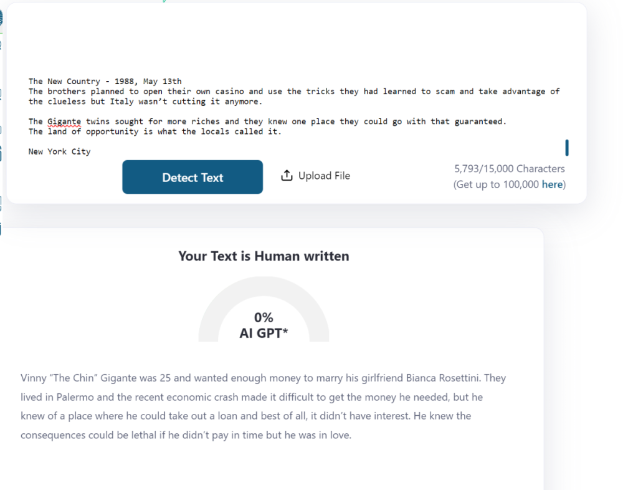Viewport: 623px width, 490px height.
Task: Click the text area scrollbar handle
Action: pos(566,148)
